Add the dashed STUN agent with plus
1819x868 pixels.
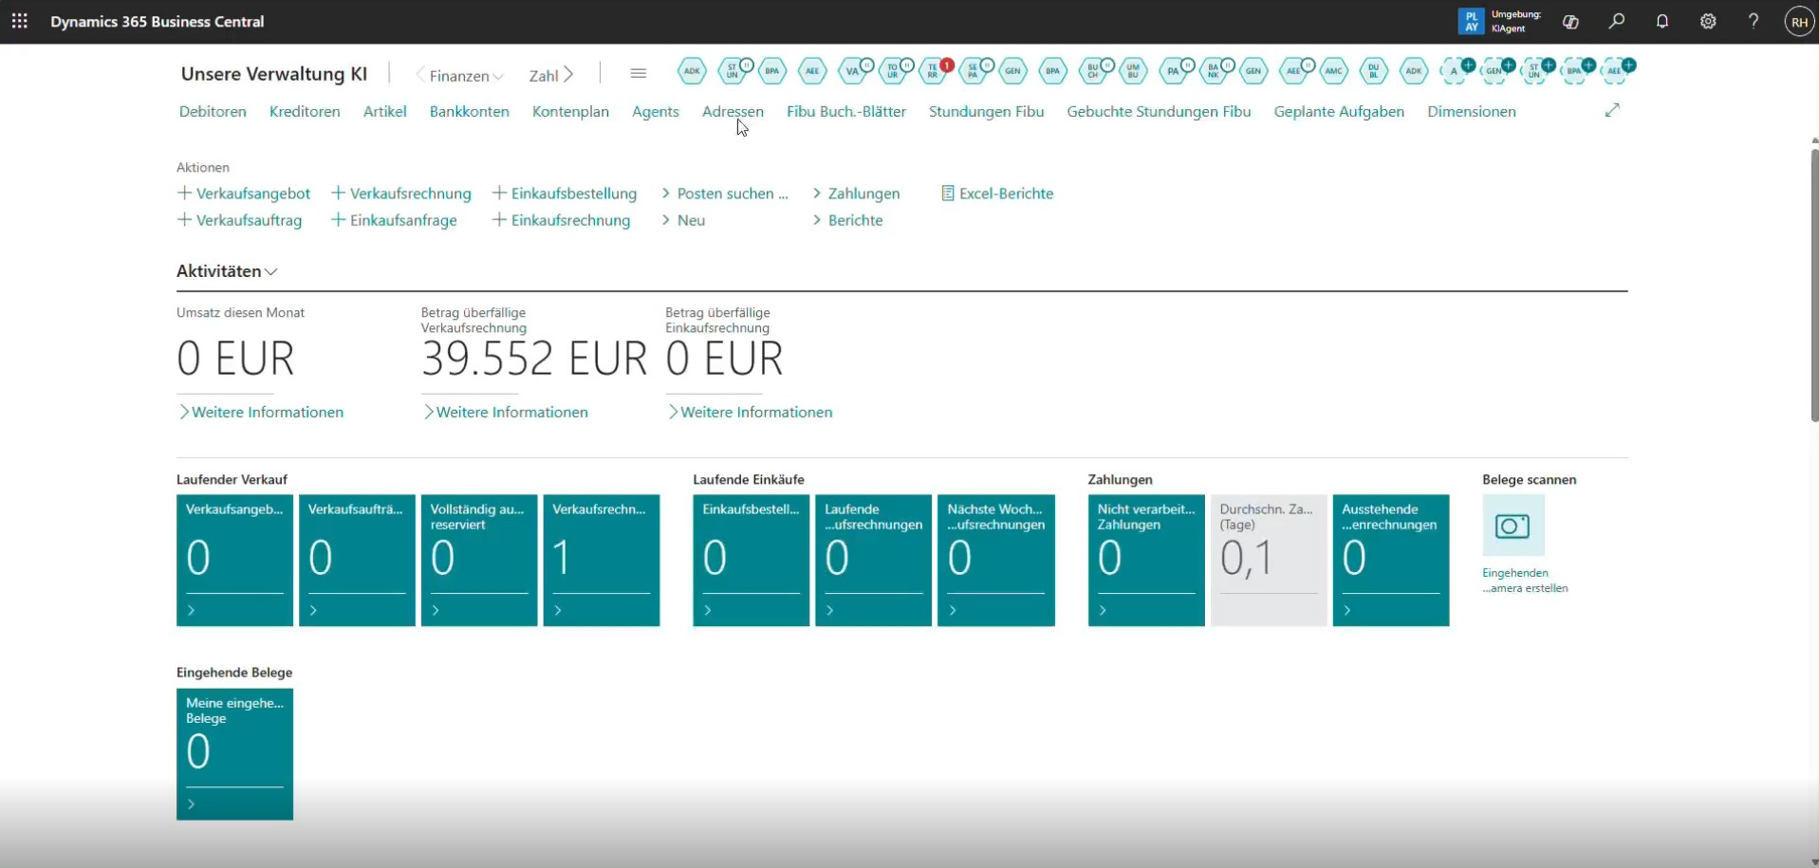coord(1535,70)
